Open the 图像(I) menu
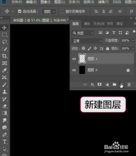136x156 pixels. (x=45, y=2)
